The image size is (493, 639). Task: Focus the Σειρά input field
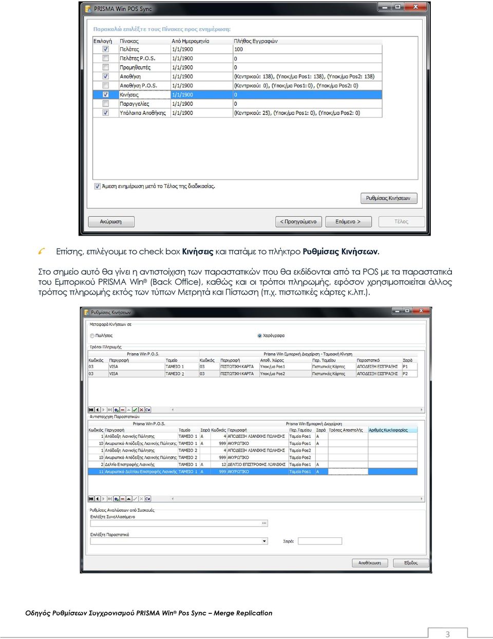(320, 541)
